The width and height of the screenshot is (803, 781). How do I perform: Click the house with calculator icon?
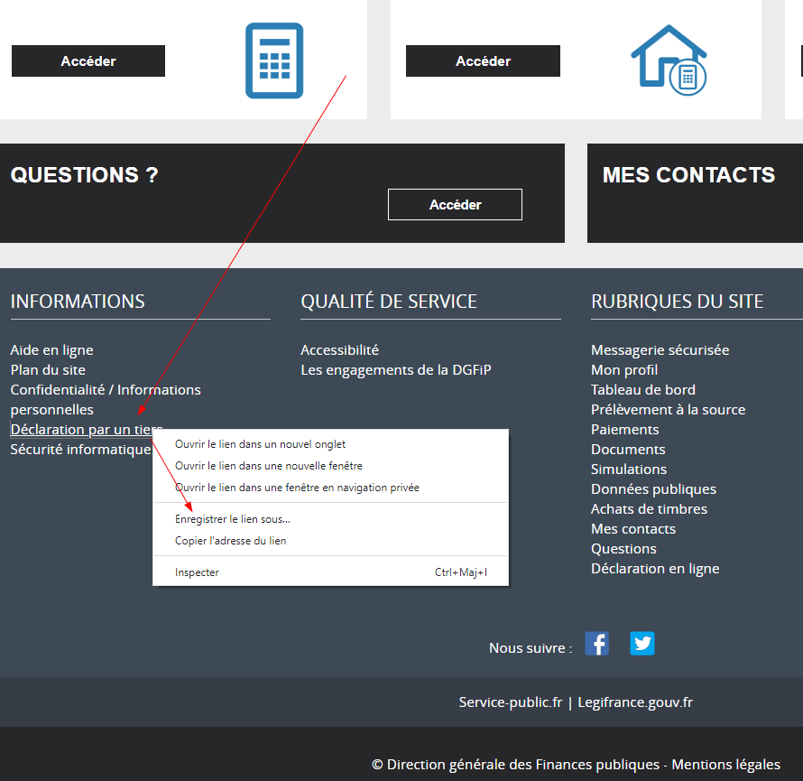pyautogui.click(x=669, y=60)
